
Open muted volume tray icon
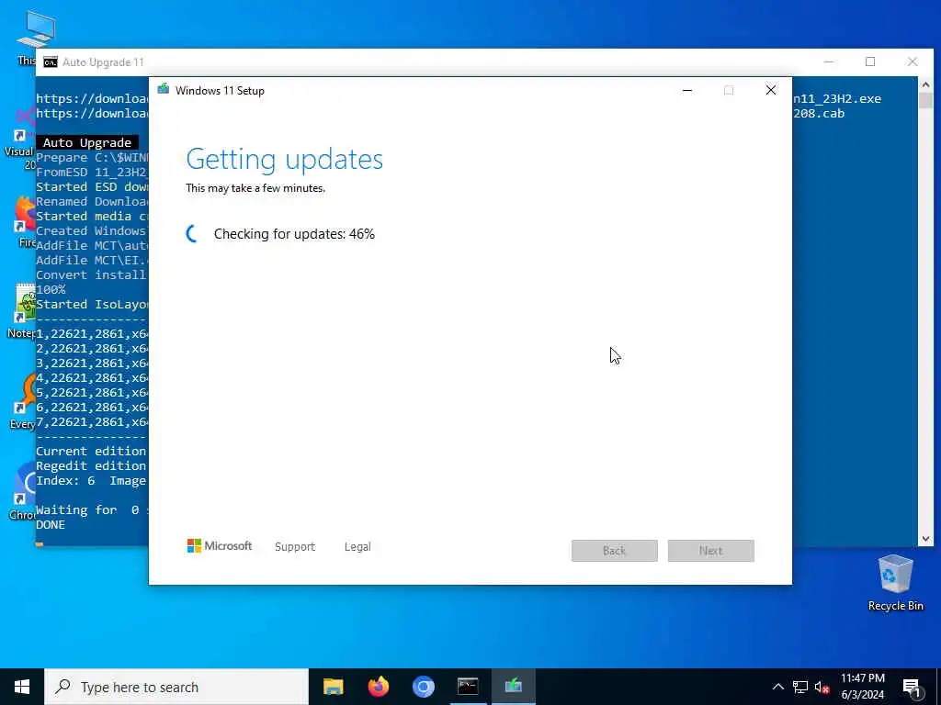tap(822, 687)
